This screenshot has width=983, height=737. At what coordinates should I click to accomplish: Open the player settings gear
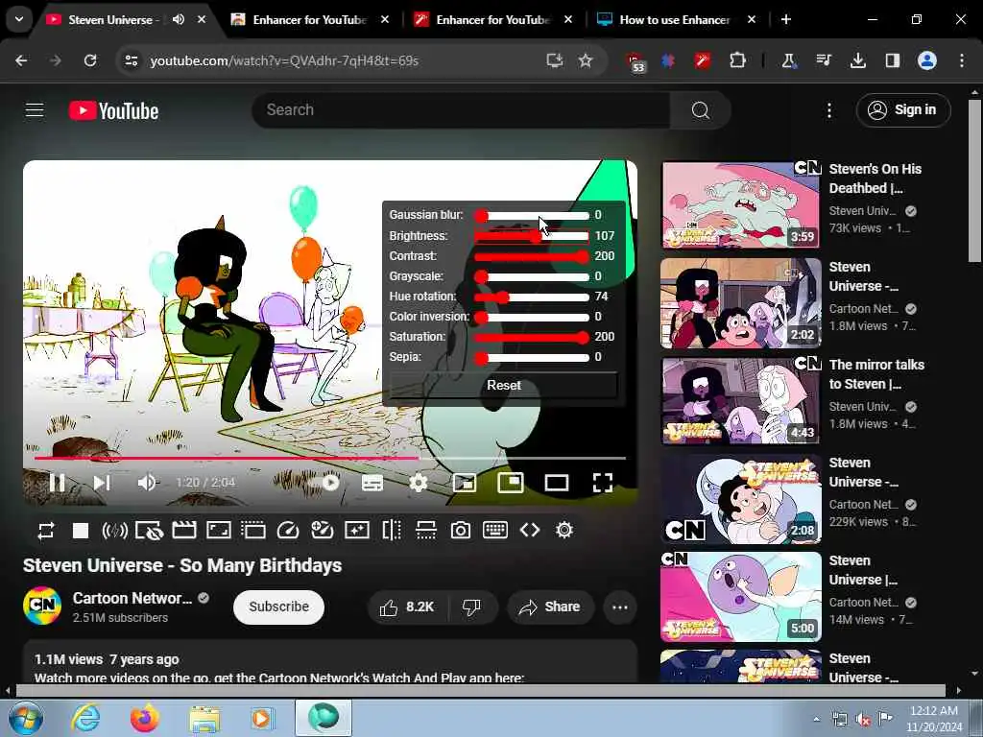click(x=419, y=483)
